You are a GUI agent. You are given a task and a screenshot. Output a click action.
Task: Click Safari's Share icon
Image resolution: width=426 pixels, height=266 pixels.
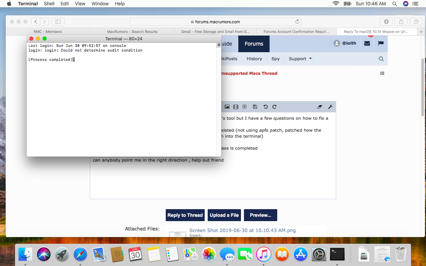[401, 22]
